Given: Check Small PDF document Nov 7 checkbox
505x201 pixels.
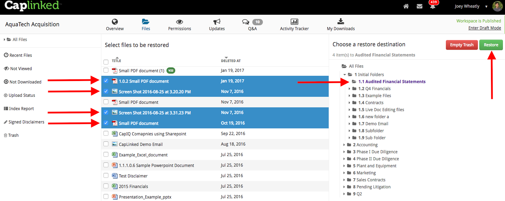Looking at the screenshot, I should (x=106, y=102).
